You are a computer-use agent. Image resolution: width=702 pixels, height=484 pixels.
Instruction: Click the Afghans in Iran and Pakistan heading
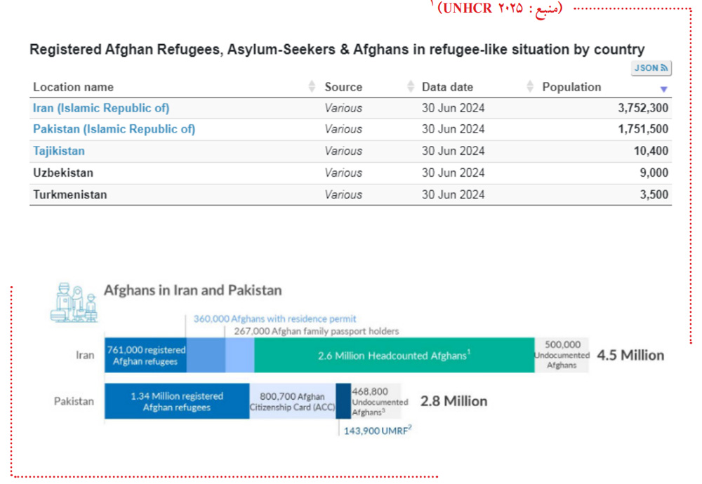[193, 290]
